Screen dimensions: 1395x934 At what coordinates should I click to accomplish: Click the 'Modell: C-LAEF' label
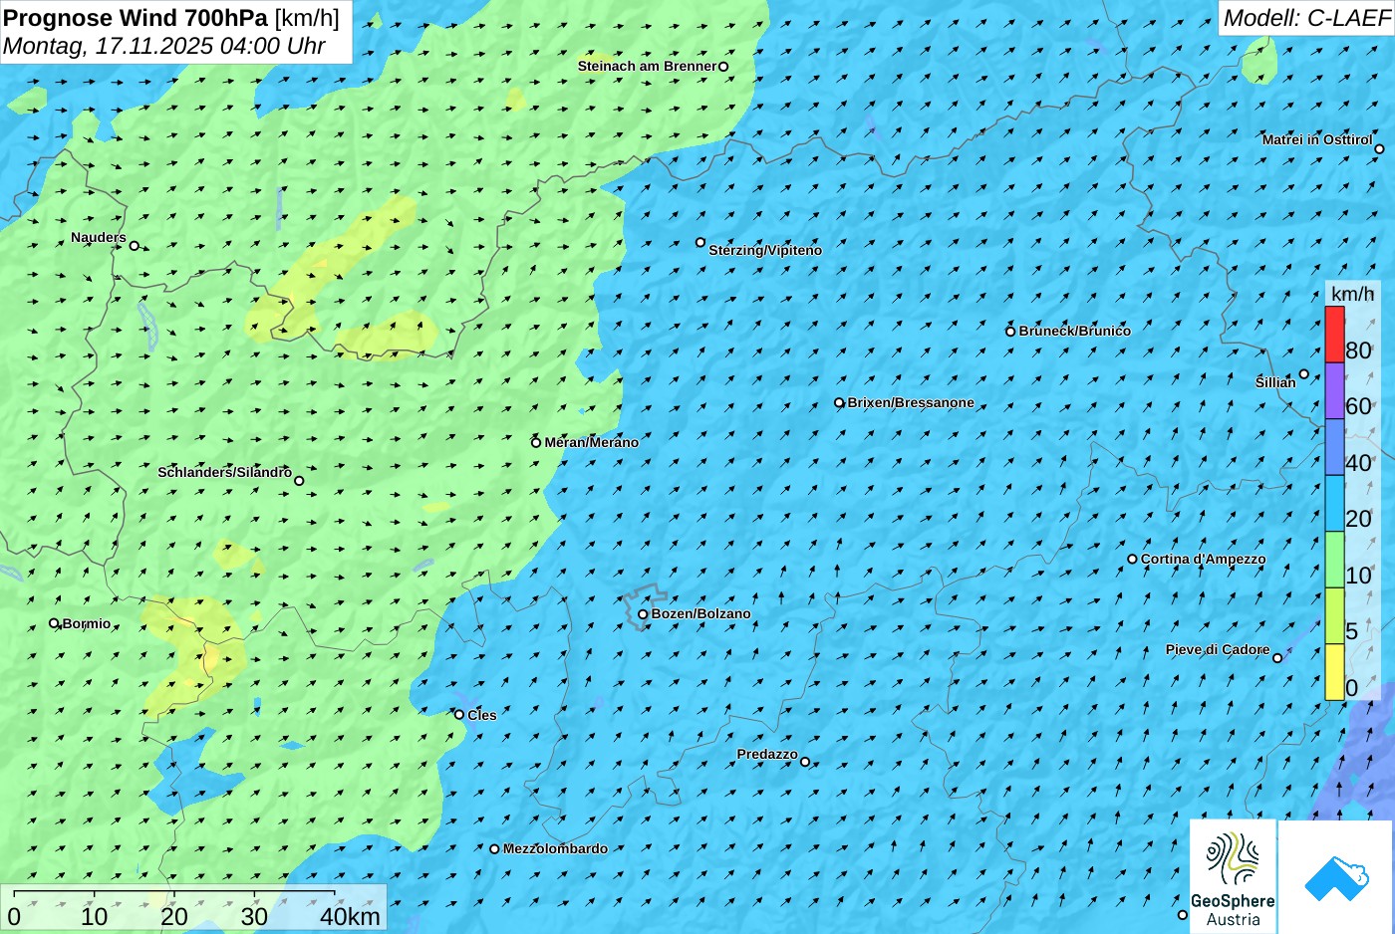[1306, 18]
